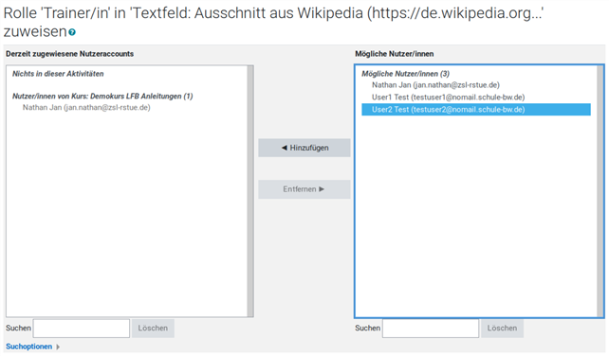Click the arrow next to Suchoptionen

[58, 347]
